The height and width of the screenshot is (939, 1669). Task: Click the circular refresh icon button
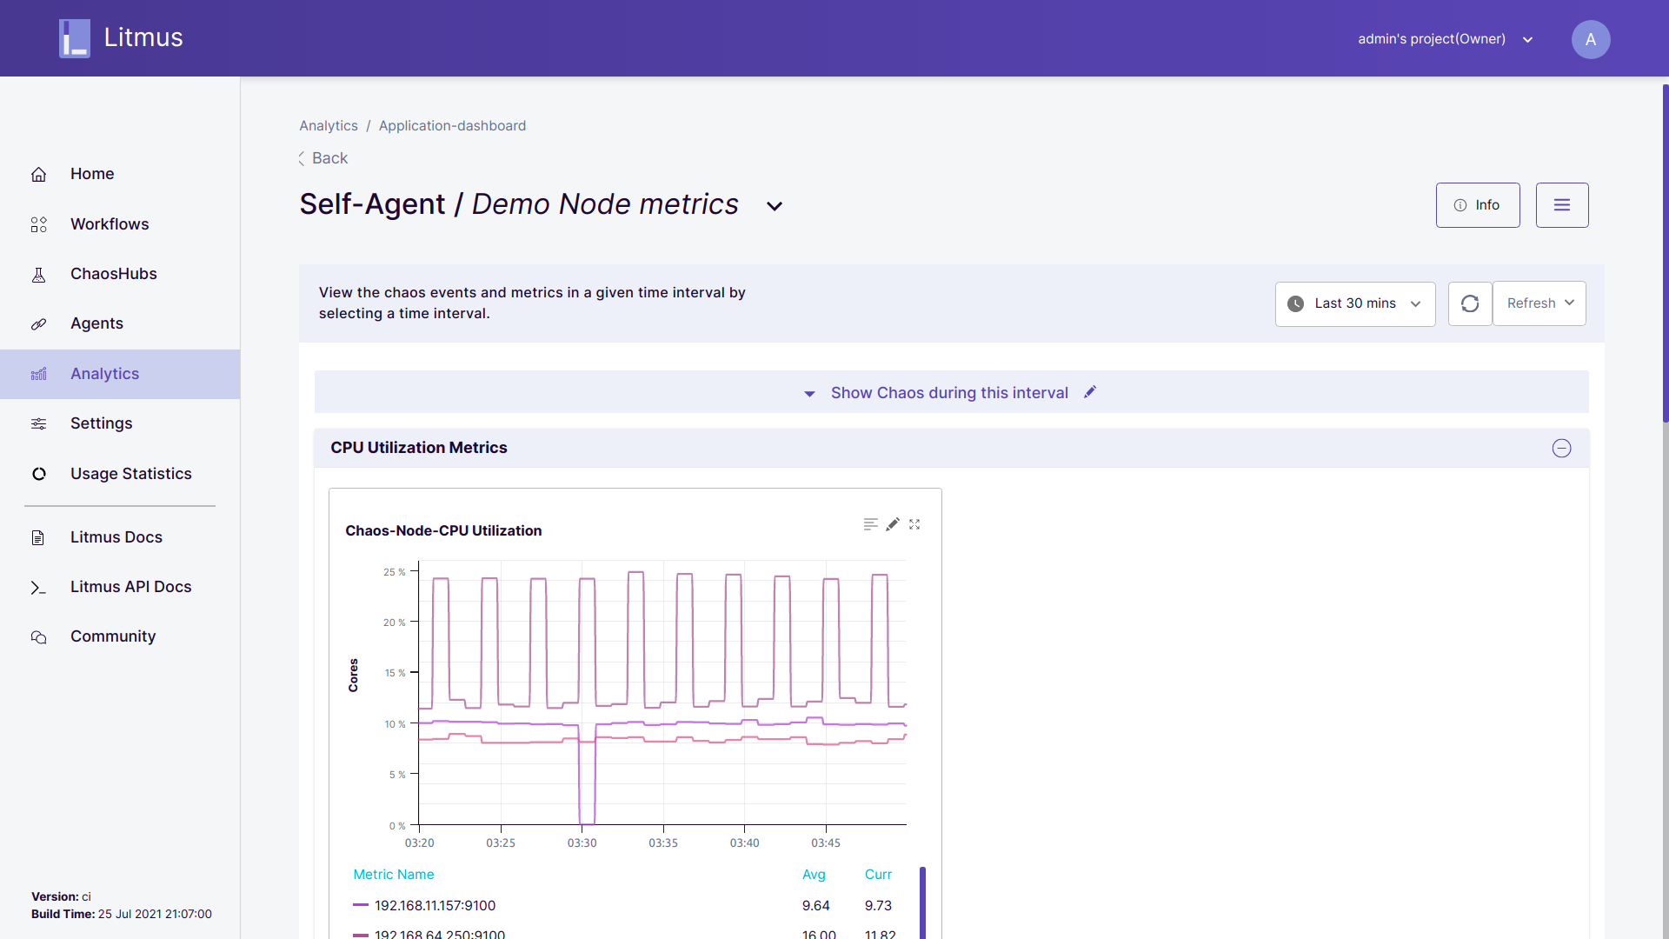(1470, 303)
